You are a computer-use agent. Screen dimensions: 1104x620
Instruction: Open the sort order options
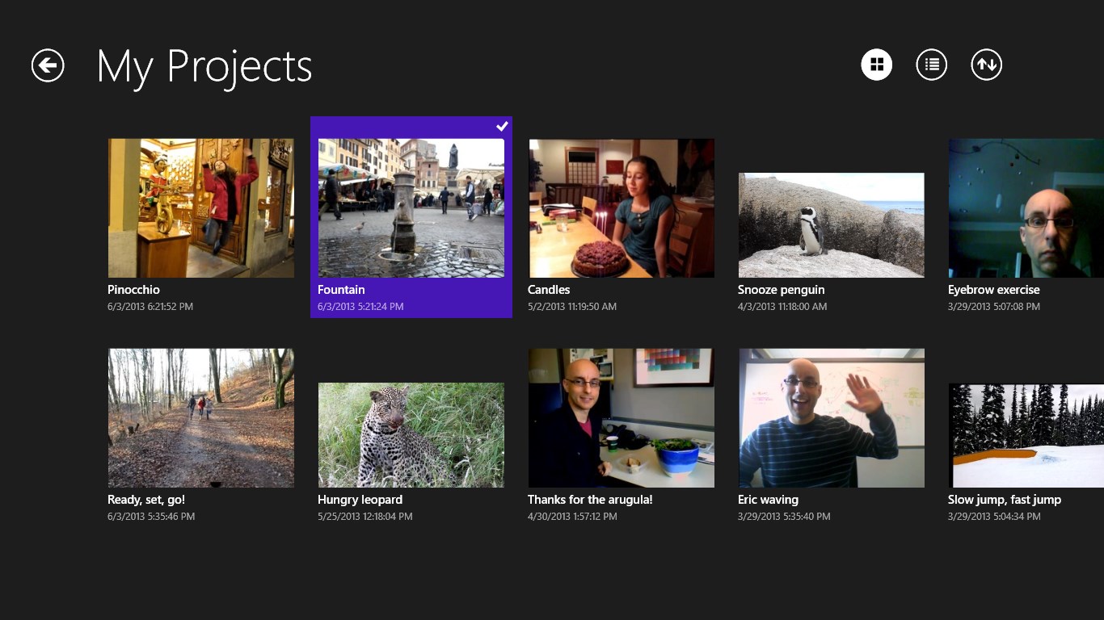tap(986, 65)
